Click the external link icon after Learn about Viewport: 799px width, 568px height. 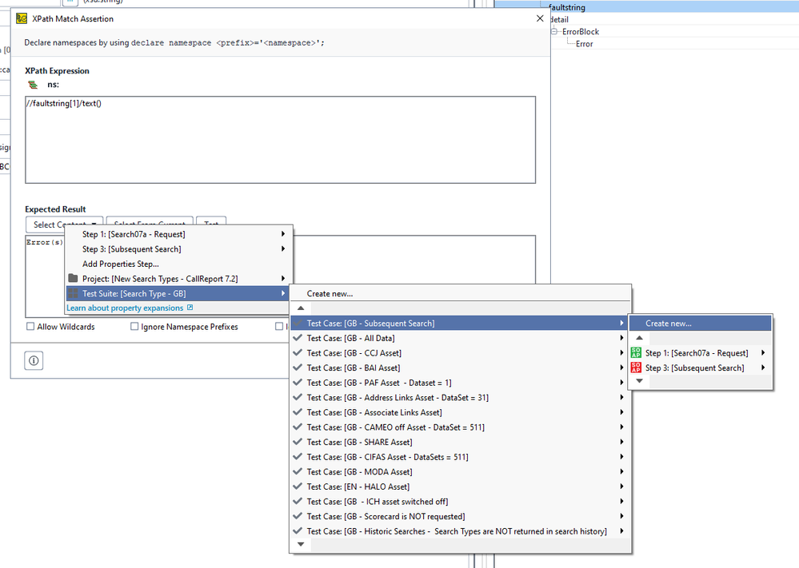tap(190, 308)
